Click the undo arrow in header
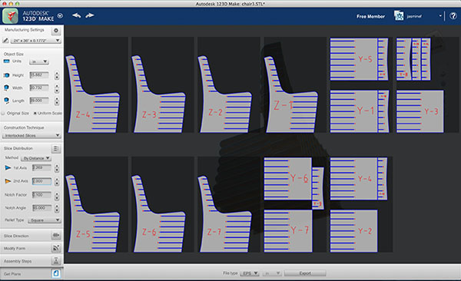This screenshot has height=281, width=461. (x=76, y=15)
